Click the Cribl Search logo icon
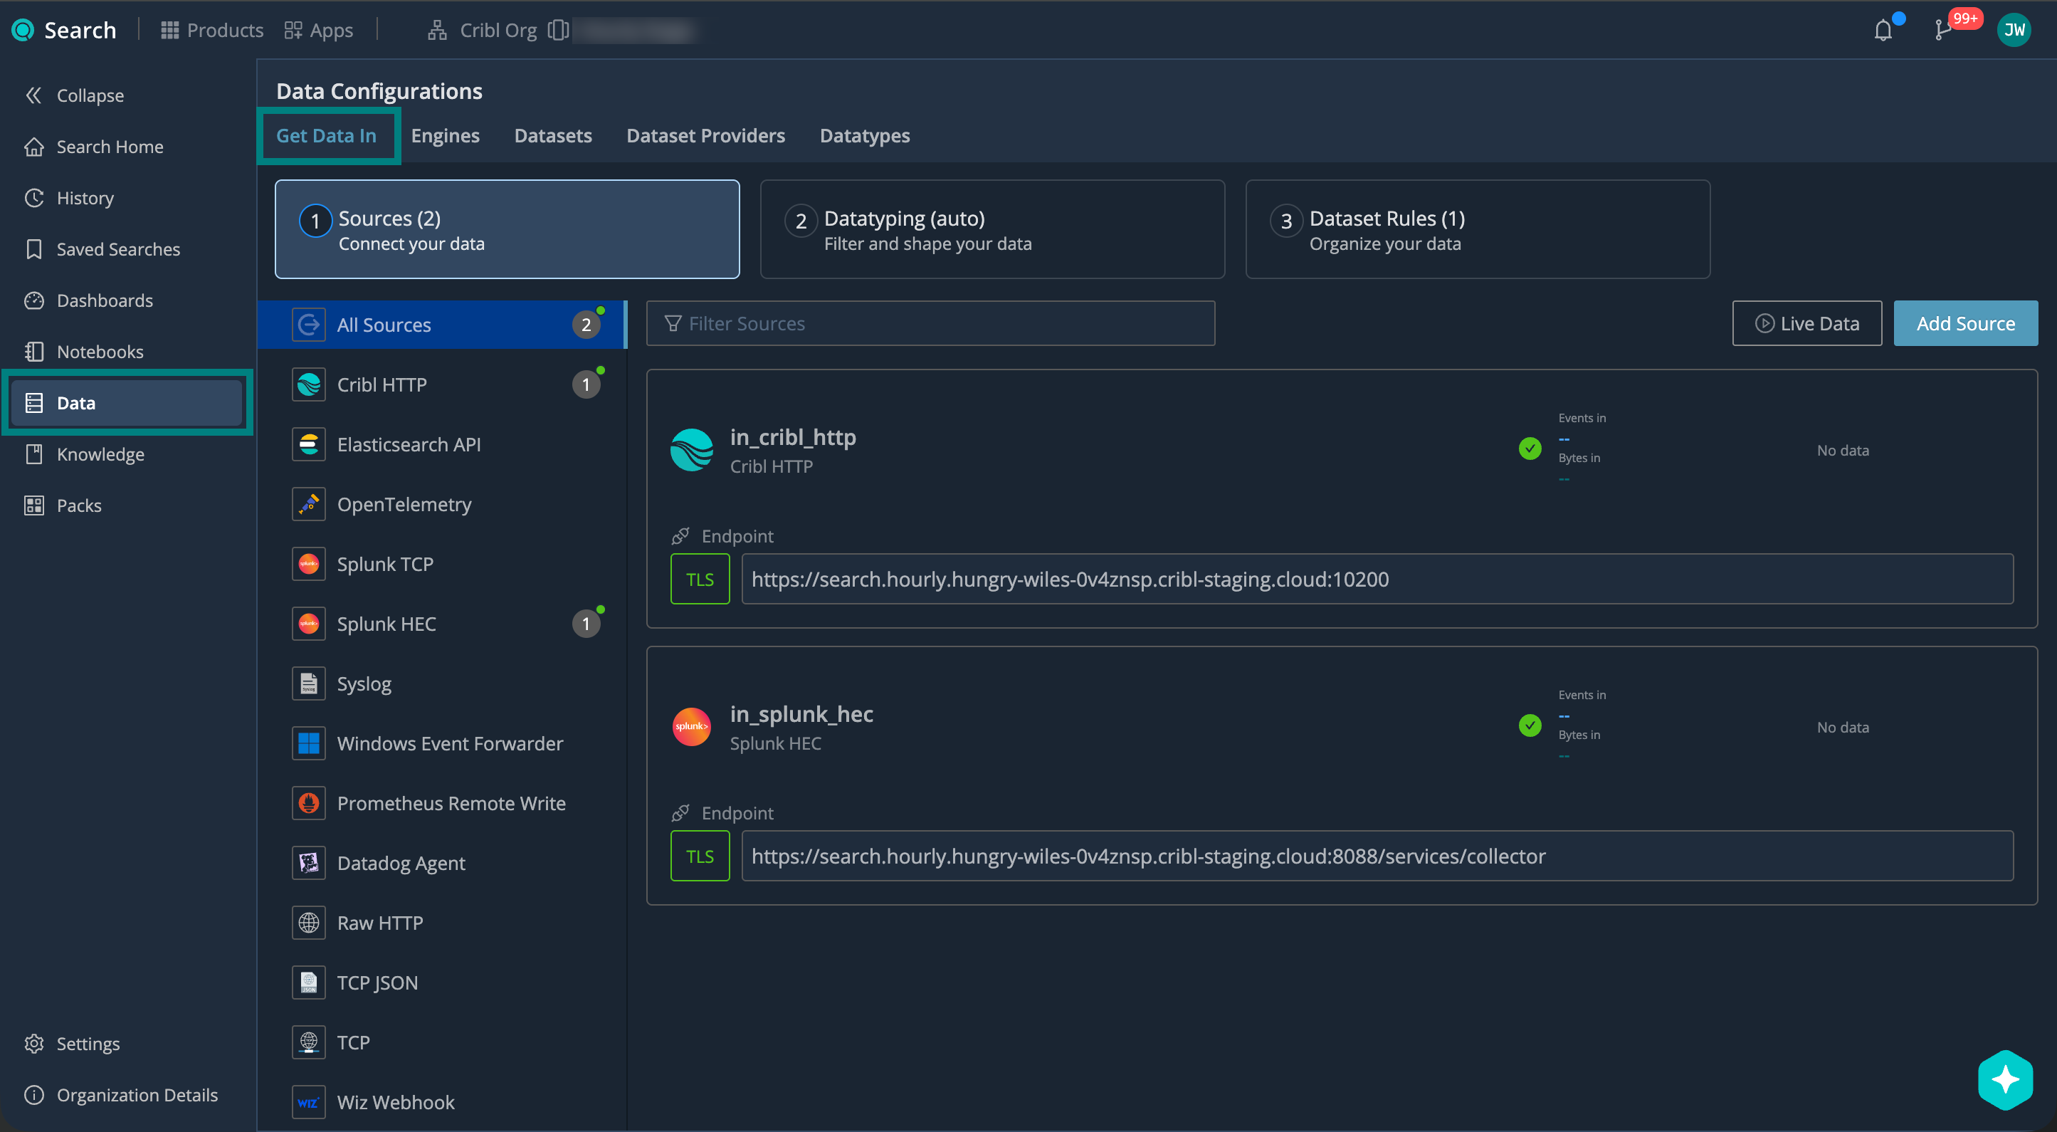 pyautogui.click(x=23, y=31)
